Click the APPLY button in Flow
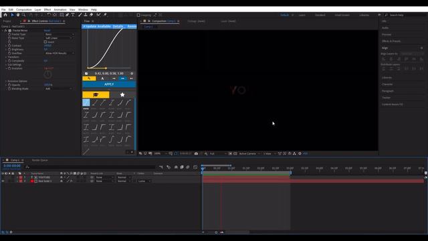Viewport: 428px width, 241px height. [x=109, y=84]
